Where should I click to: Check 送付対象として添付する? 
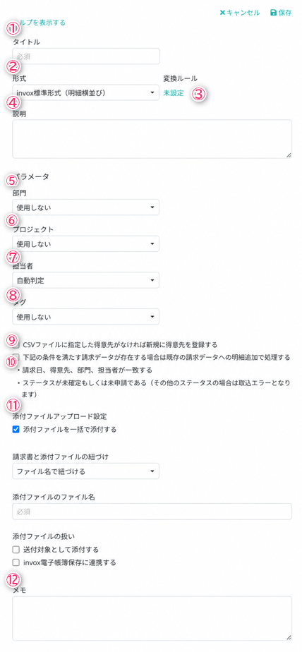point(16,550)
